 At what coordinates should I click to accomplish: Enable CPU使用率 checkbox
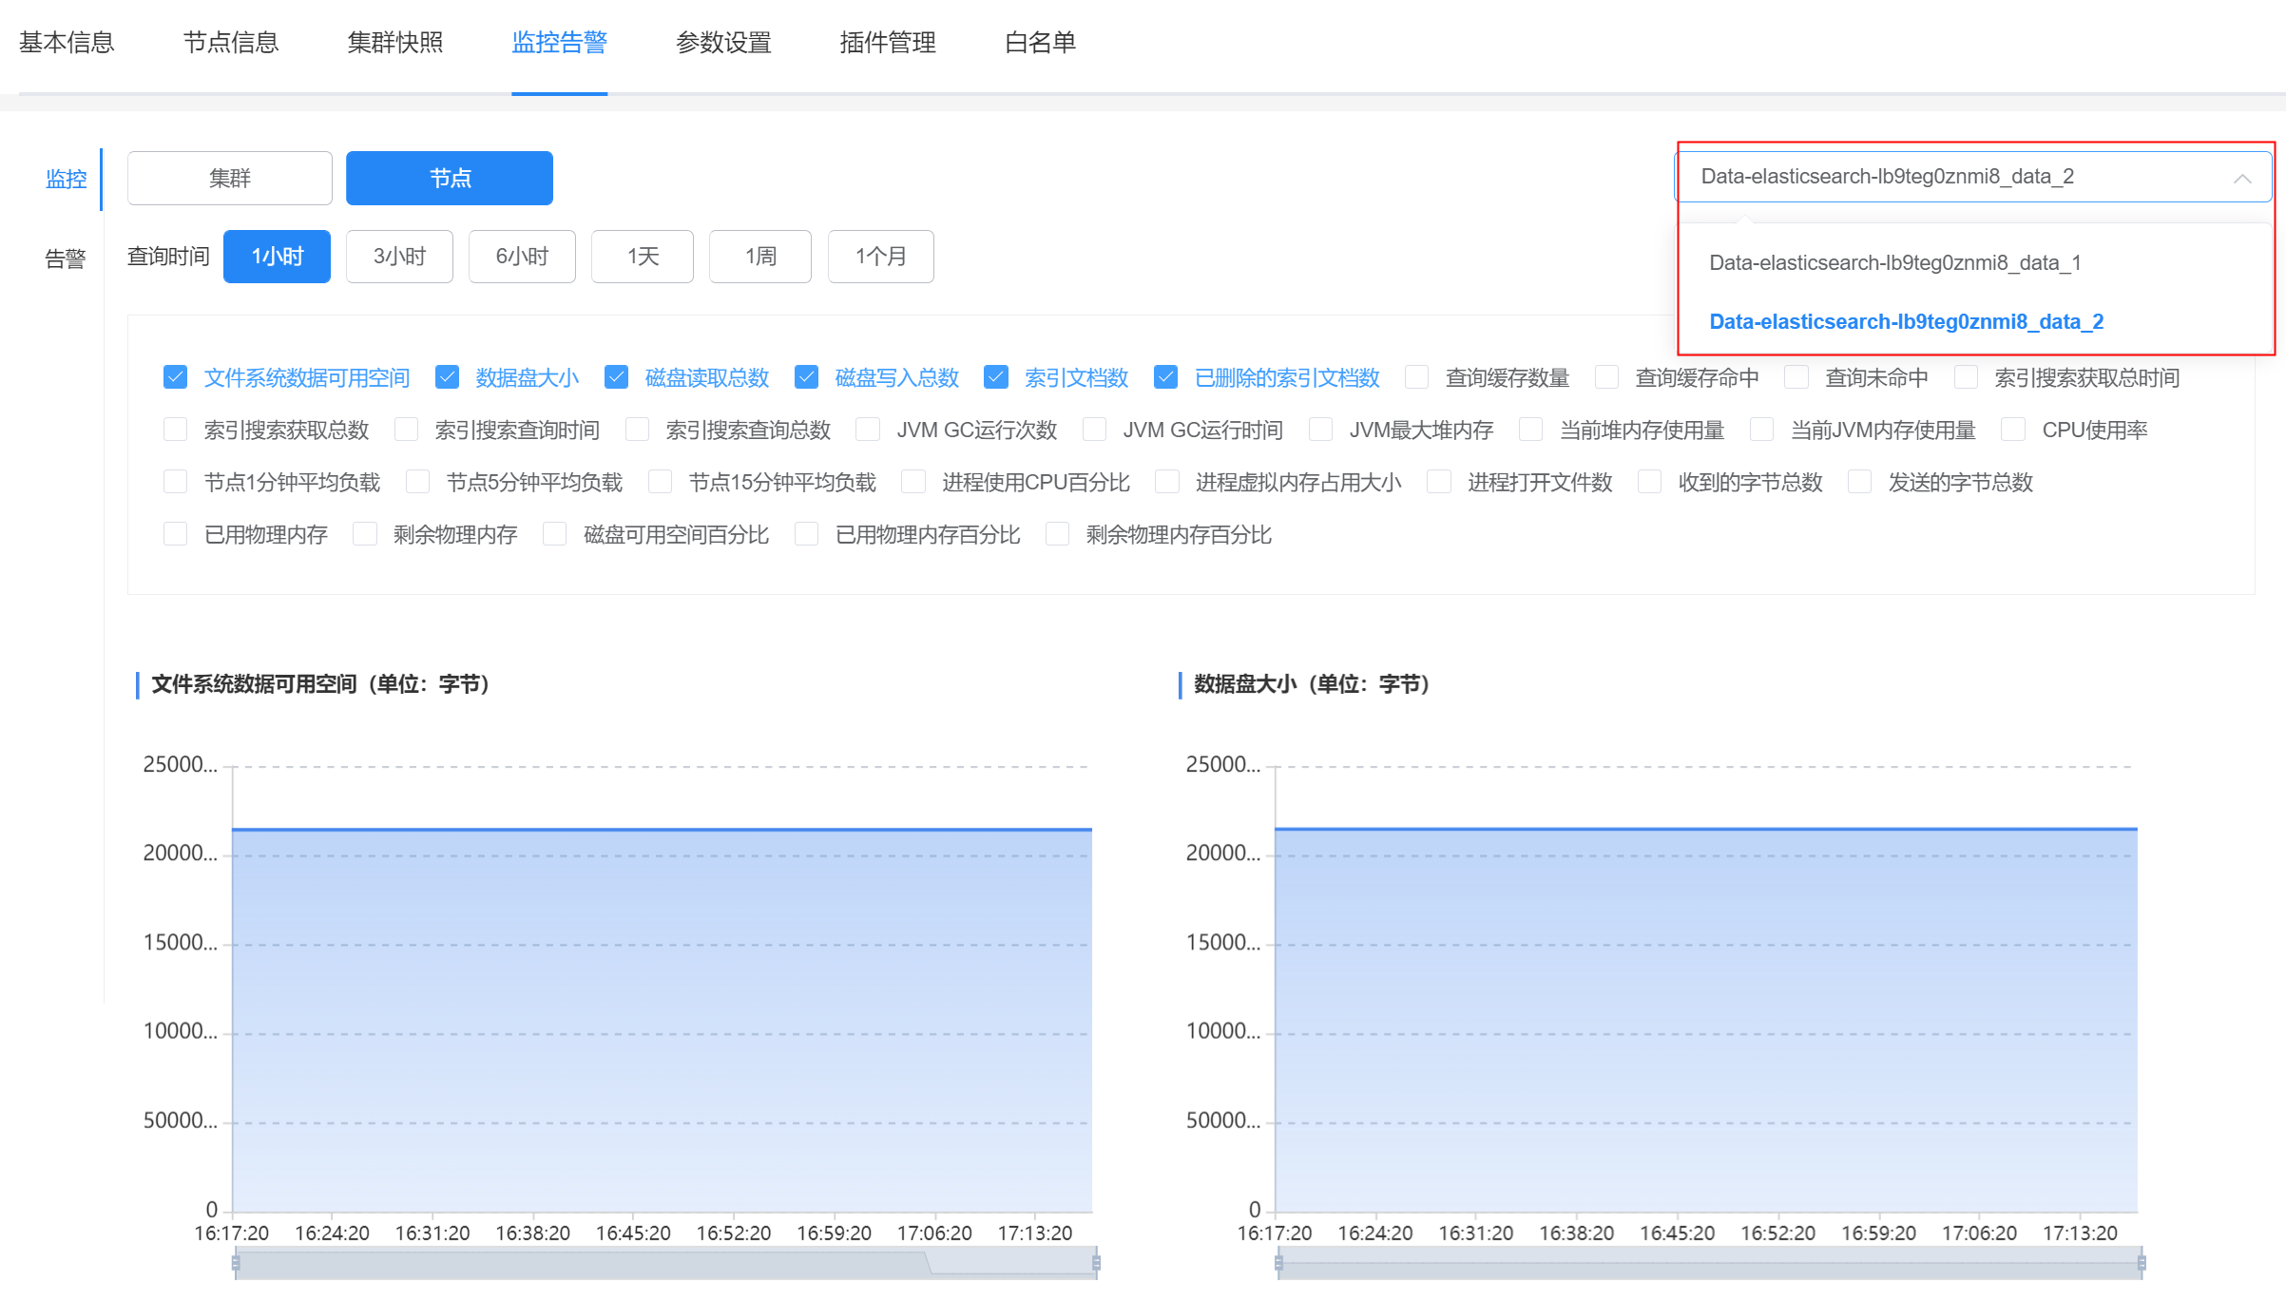tap(2013, 430)
